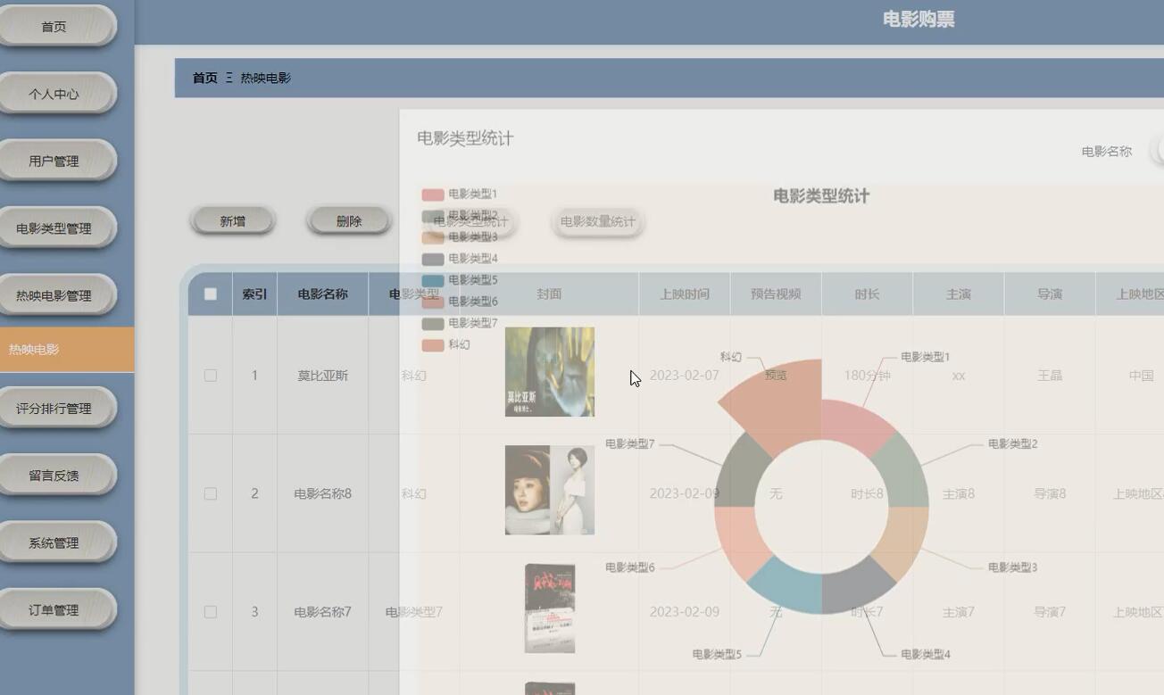Check the row for 莫比亚斯

[x=211, y=376]
